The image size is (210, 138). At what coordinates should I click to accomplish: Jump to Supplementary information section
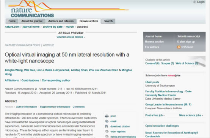pyautogui.click(x=55, y=107)
